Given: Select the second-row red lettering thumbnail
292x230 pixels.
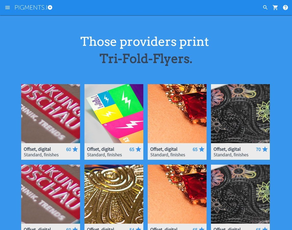Looking at the screenshot, I should click(x=51, y=194).
